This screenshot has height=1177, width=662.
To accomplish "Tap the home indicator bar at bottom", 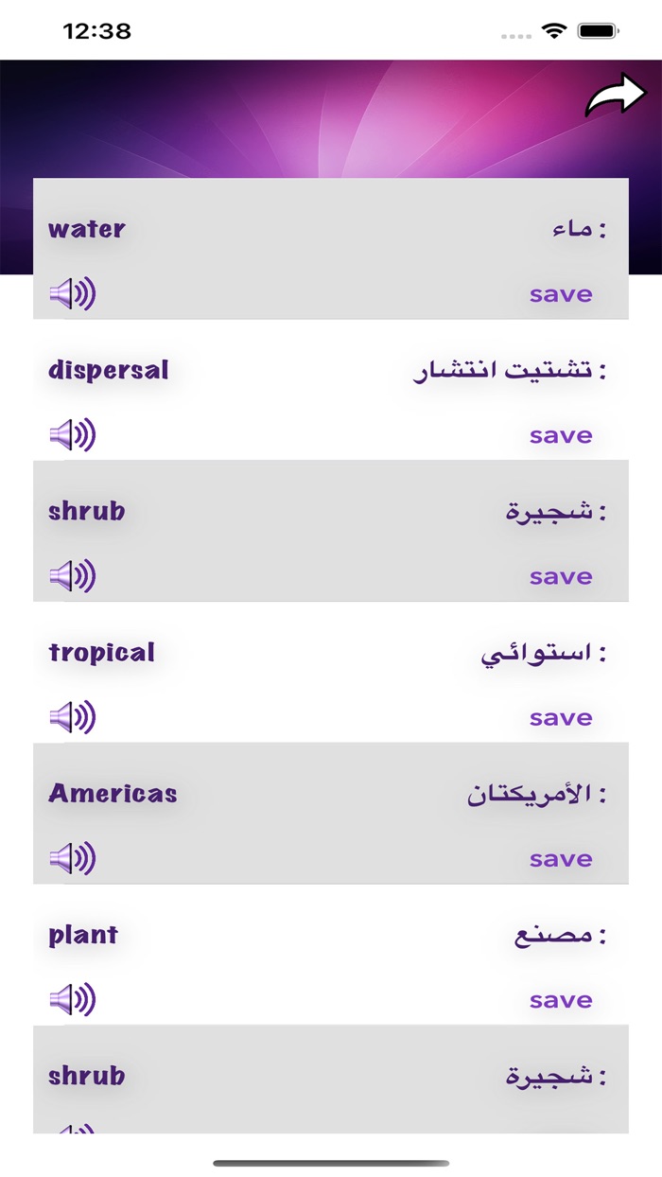I will click(x=331, y=1159).
